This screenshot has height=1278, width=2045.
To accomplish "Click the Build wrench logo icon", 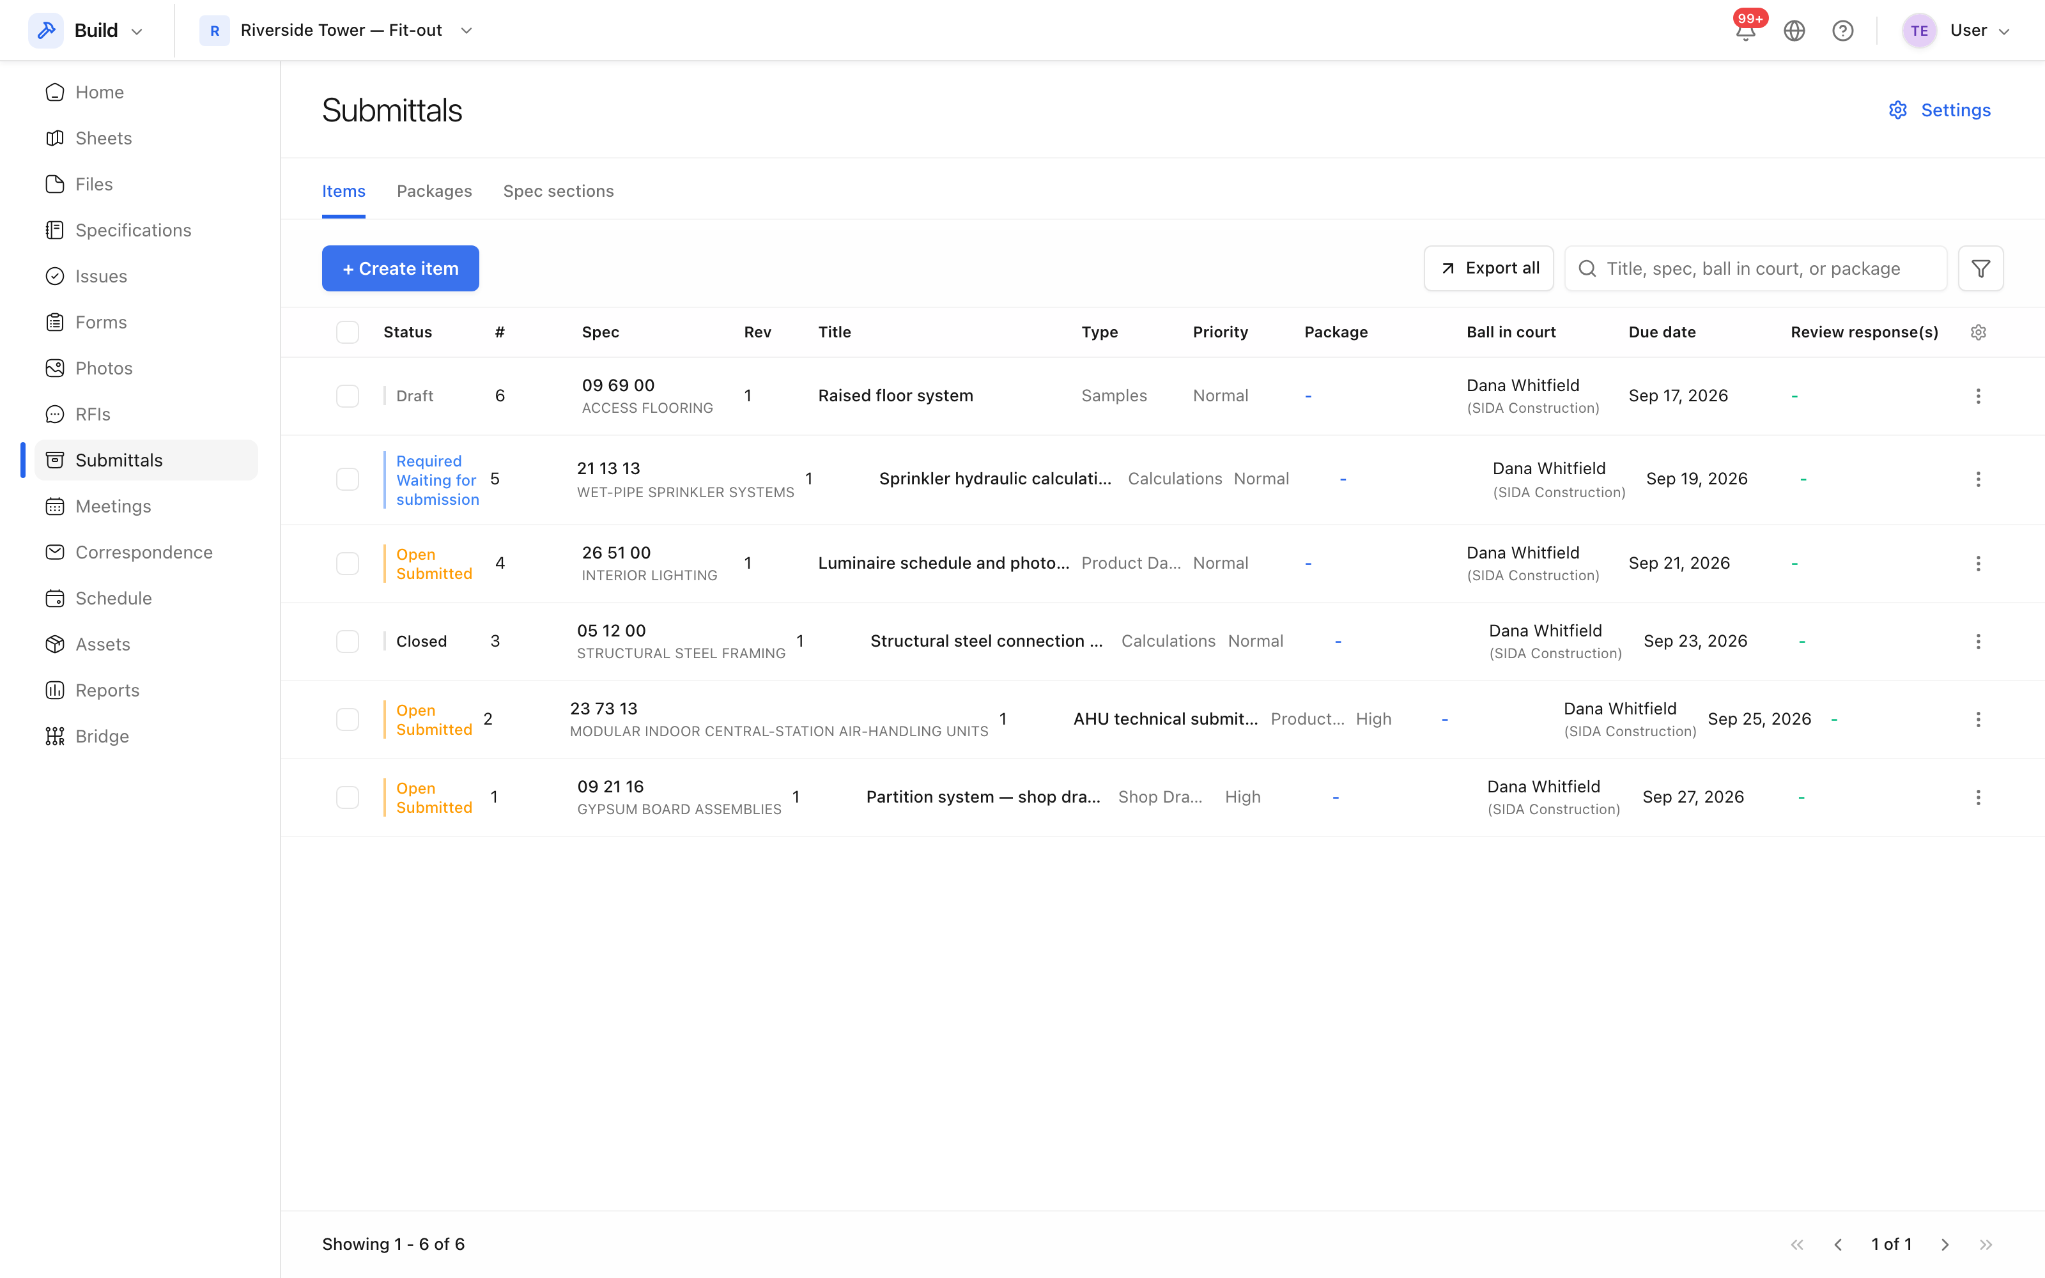I will click(45, 31).
